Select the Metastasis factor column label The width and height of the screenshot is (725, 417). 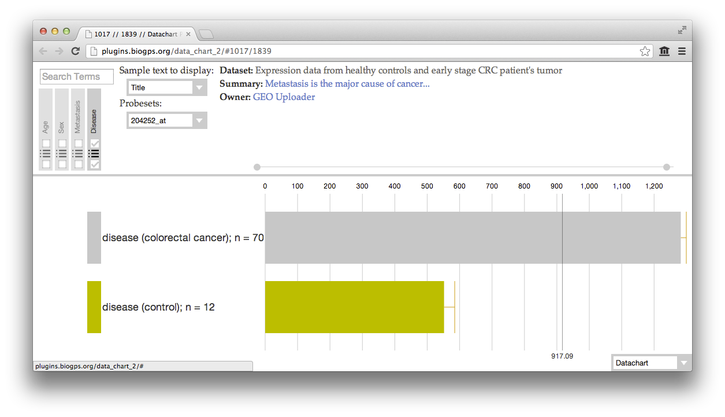coord(78,117)
